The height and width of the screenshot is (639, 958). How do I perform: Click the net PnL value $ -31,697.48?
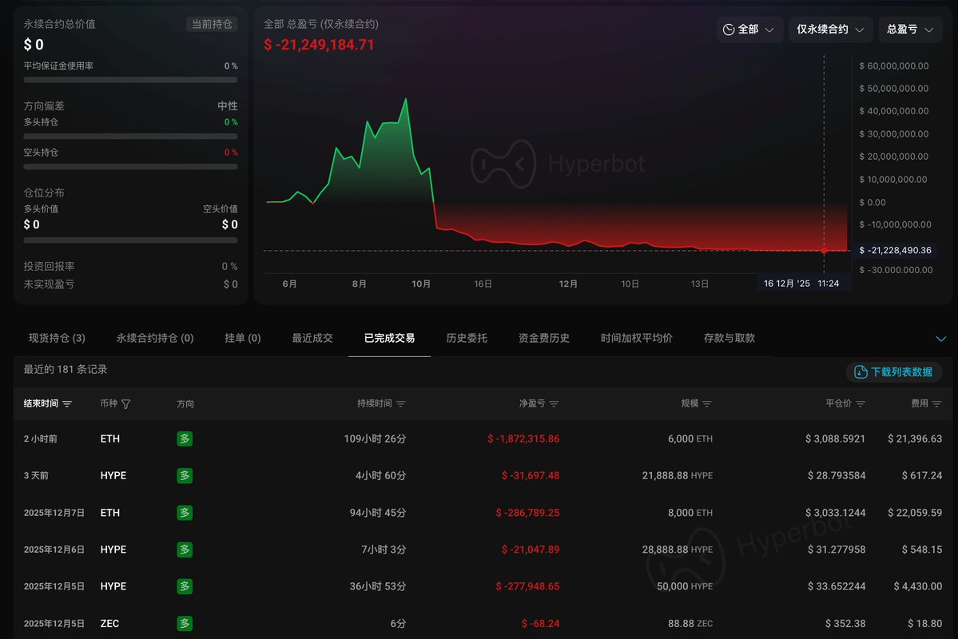[x=531, y=475]
